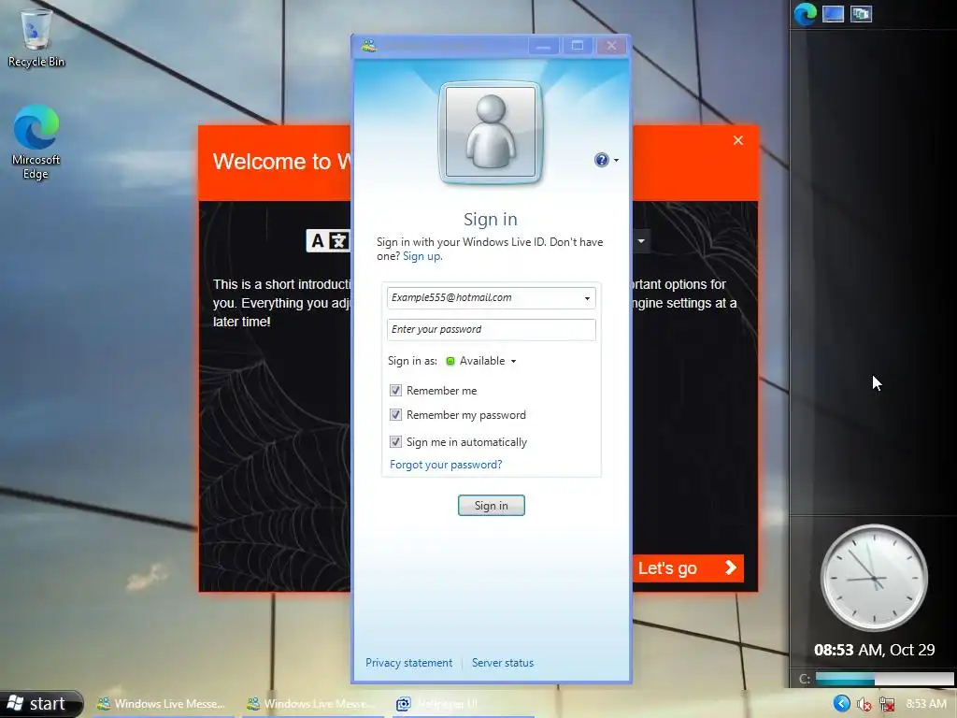The height and width of the screenshot is (718, 957).
Task: Click the Sign in button
Action: point(492,506)
